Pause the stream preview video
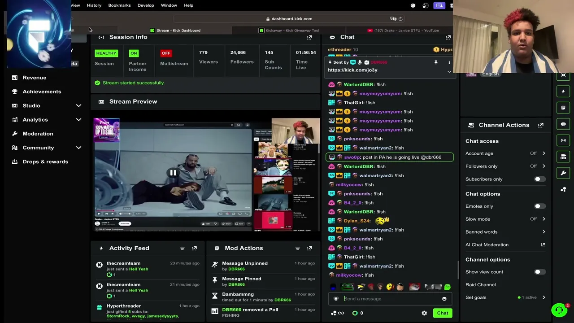The image size is (574, 323). coord(173,173)
